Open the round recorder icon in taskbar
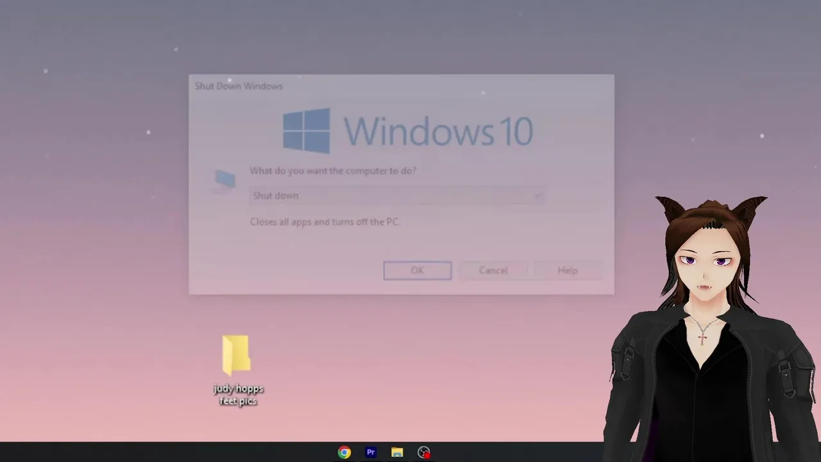This screenshot has width=821, height=462. [x=423, y=452]
